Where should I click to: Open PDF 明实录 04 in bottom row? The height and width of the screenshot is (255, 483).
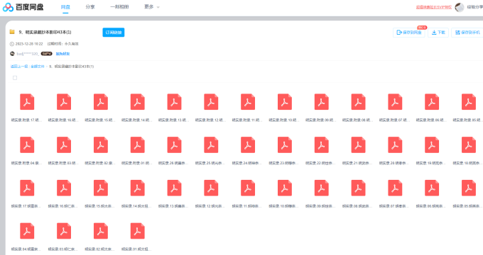pyautogui.click(x=27, y=231)
